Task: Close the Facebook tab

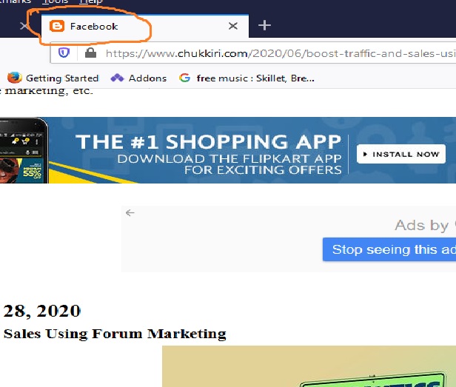Action: (x=233, y=26)
